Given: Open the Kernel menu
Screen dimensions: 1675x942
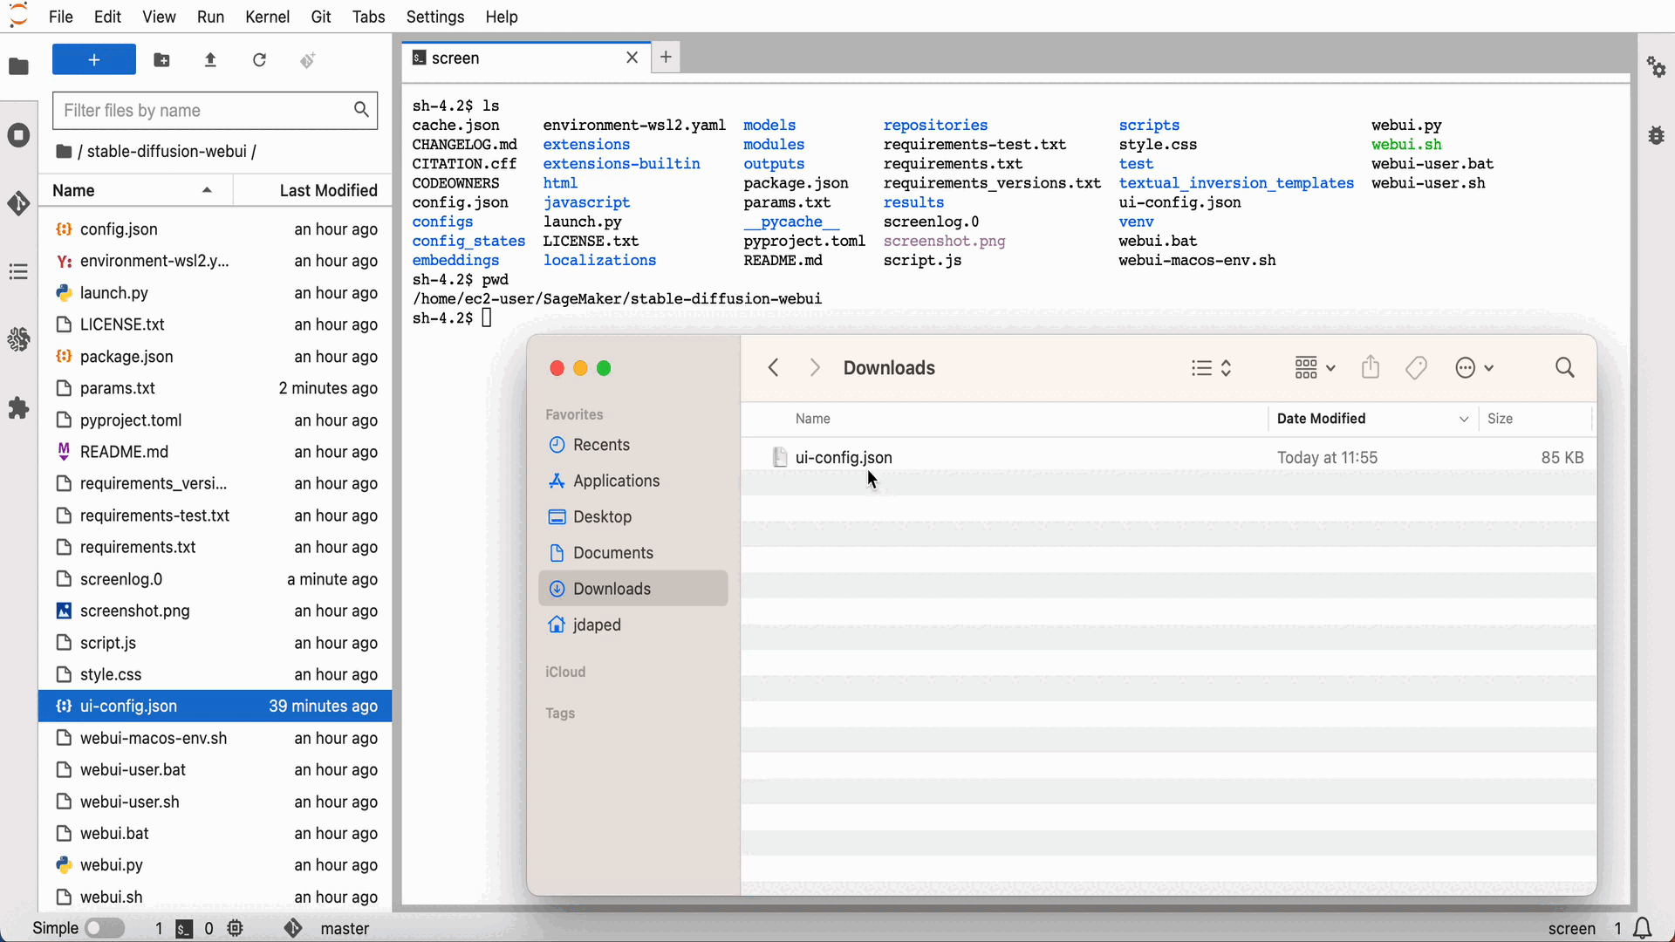Looking at the screenshot, I should (267, 17).
